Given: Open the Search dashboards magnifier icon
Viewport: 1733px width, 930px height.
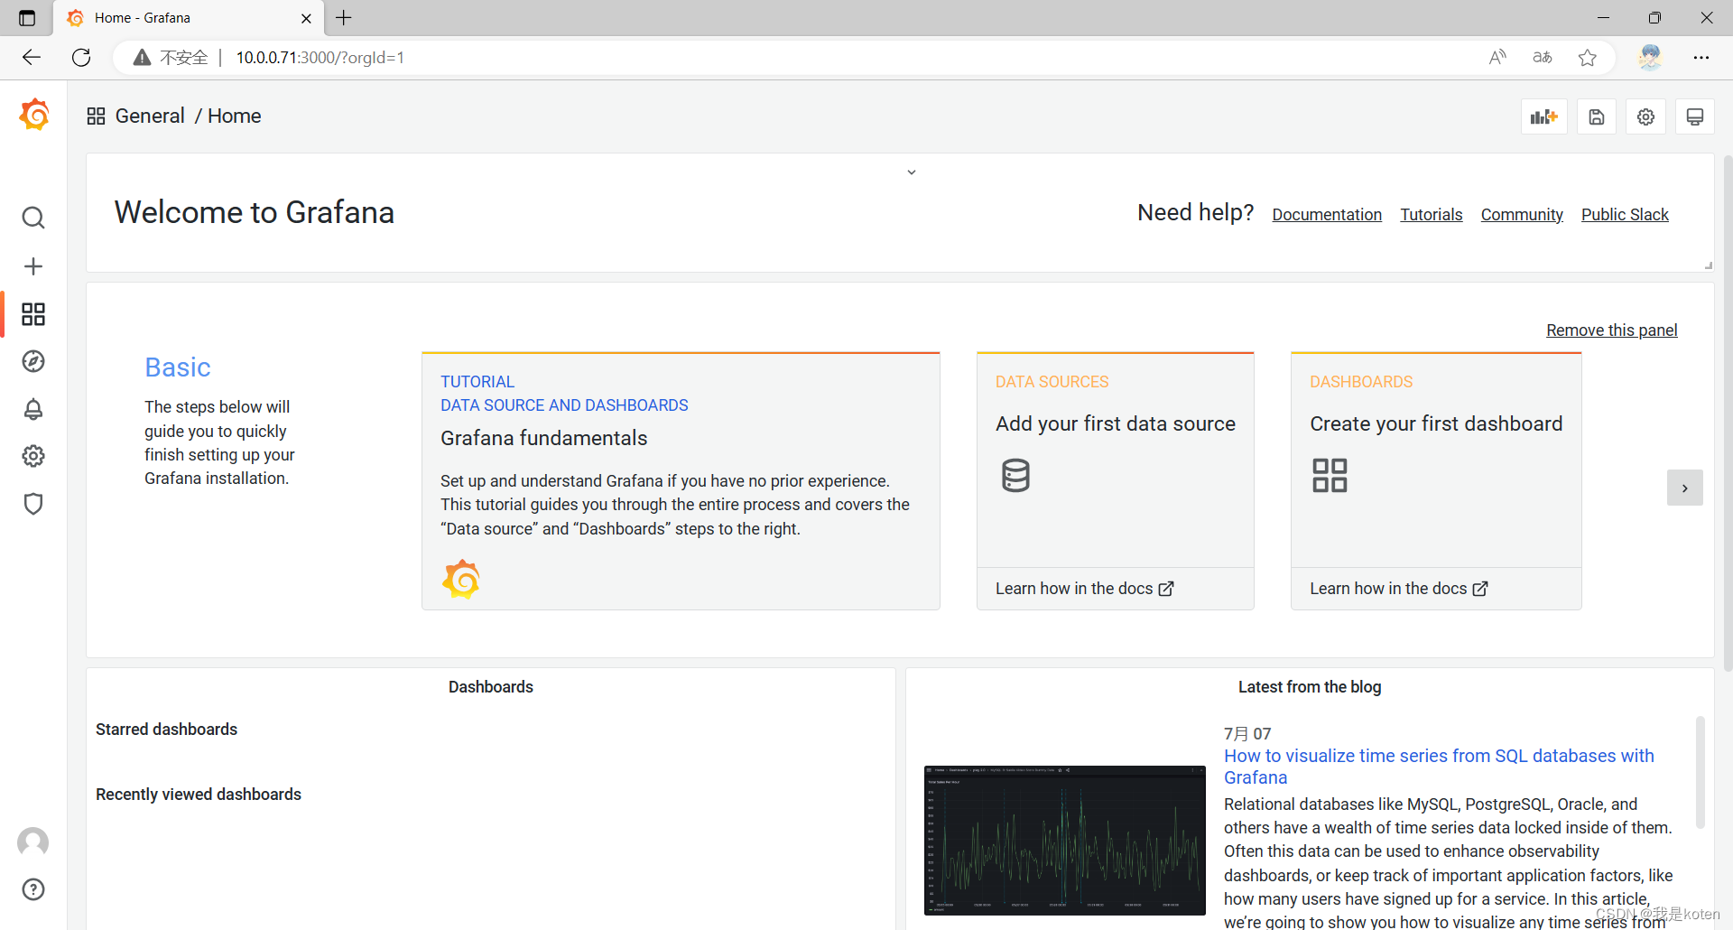Looking at the screenshot, I should point(33,218).
